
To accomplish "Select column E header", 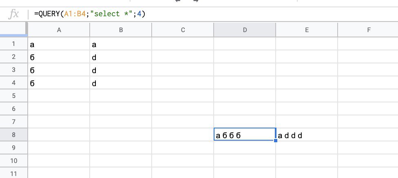I will tap(307, 30).
